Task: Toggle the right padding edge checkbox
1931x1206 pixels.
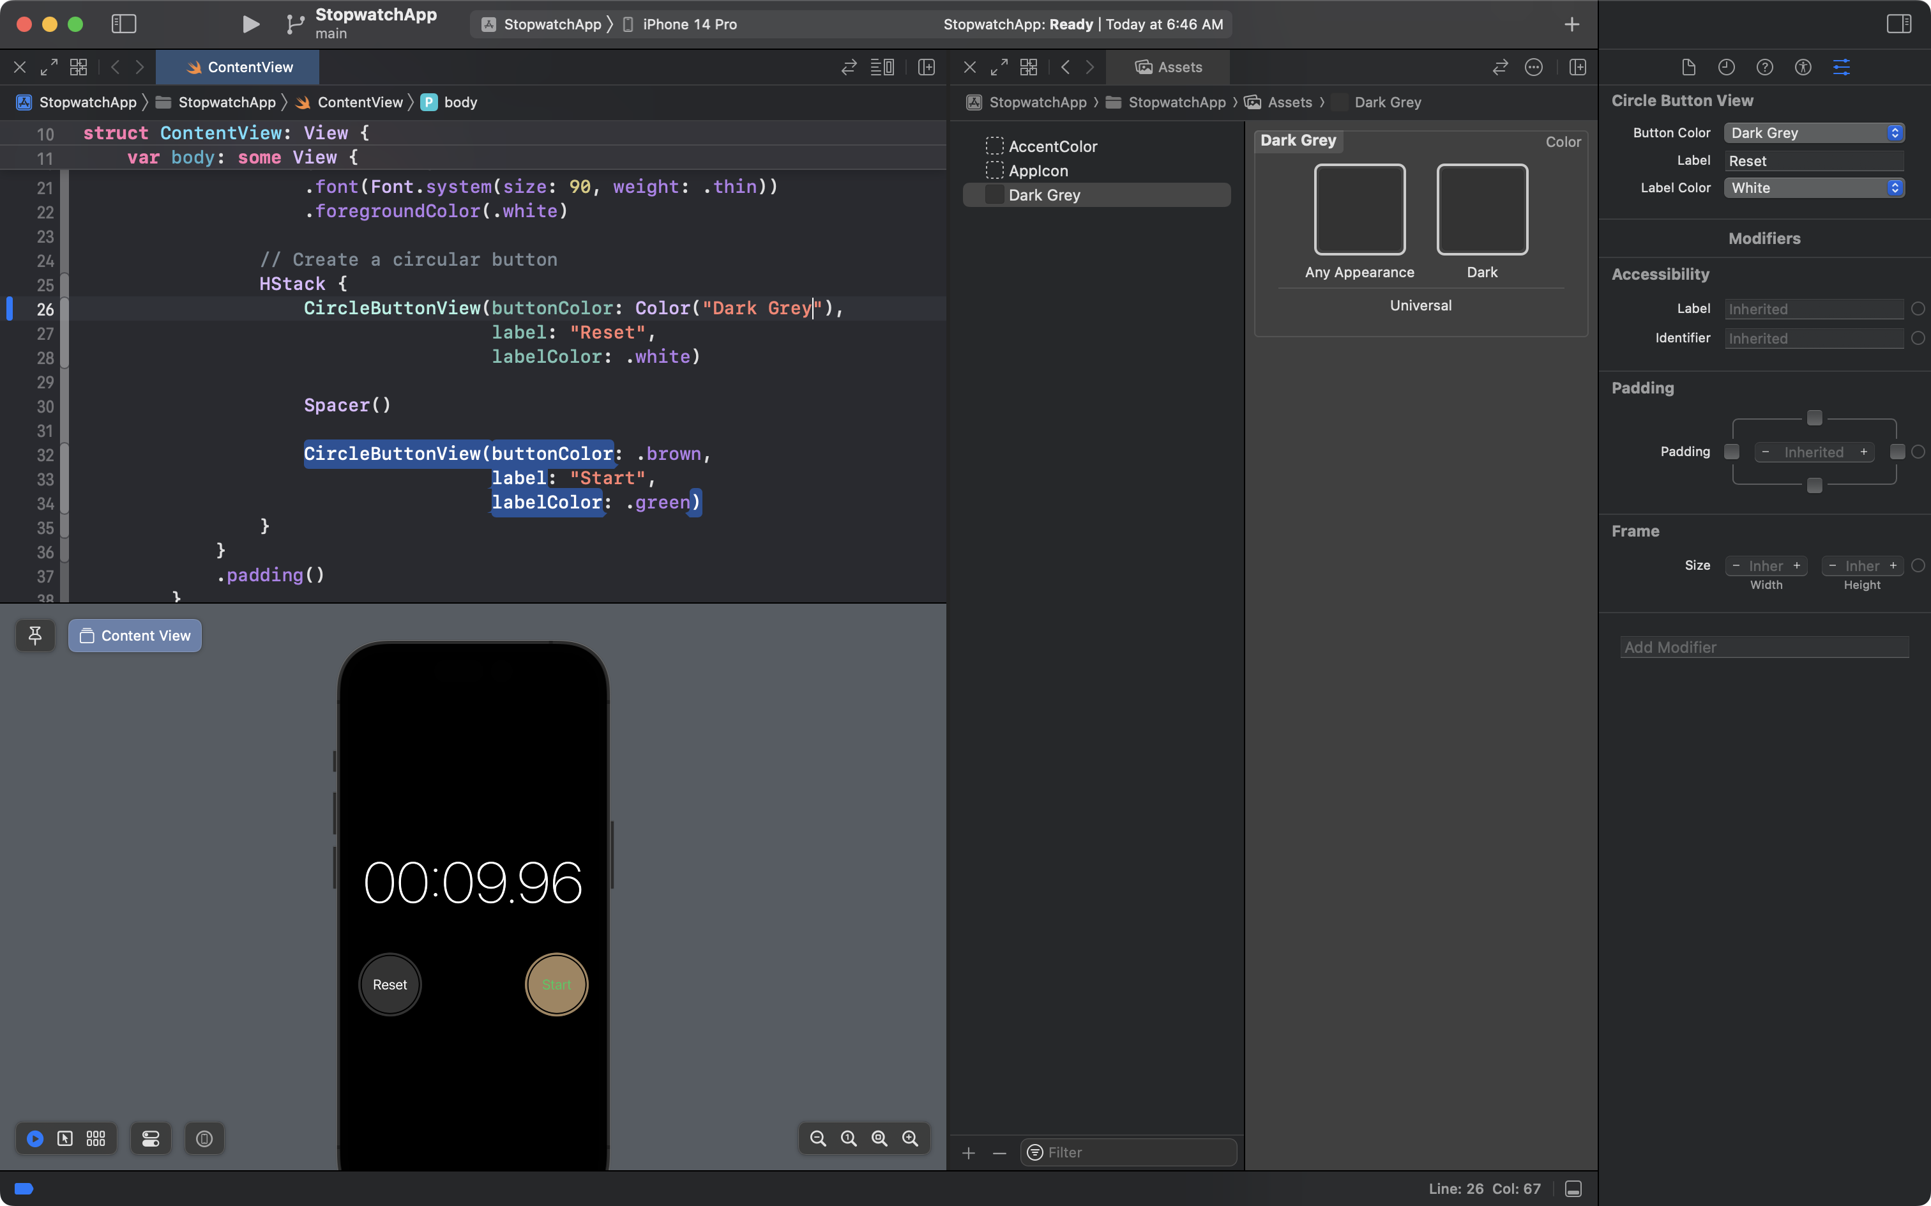Action: [x=1898, y=452]
